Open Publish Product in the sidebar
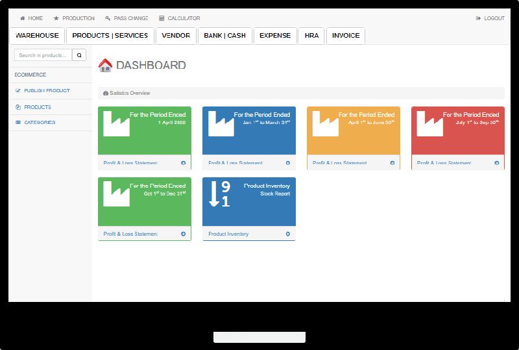This screenshot has height=350, width=519. (47, 91)
